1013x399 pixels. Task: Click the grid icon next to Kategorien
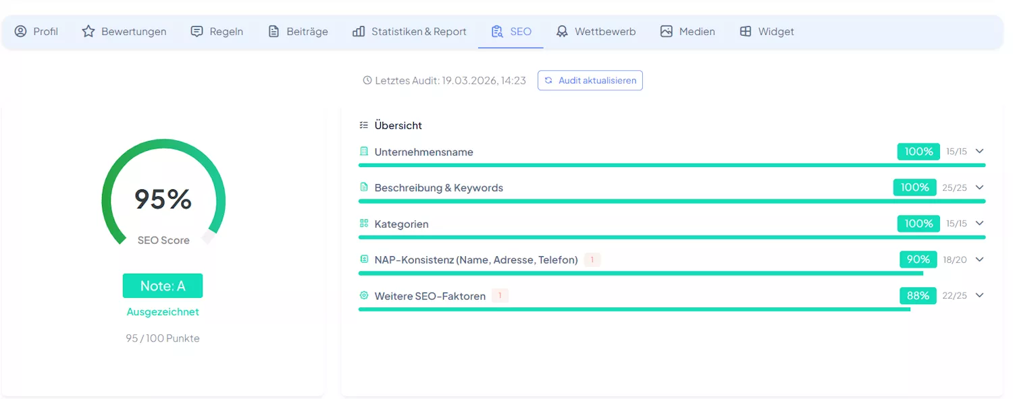tap(364, 223)
